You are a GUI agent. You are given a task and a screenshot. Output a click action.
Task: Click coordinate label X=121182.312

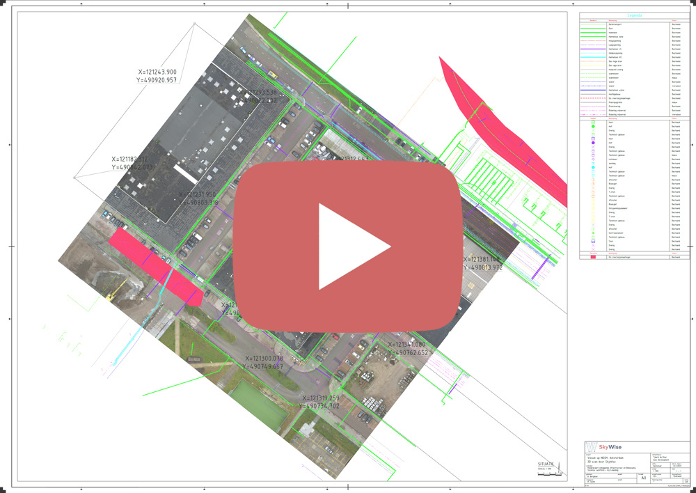point(132,163)
